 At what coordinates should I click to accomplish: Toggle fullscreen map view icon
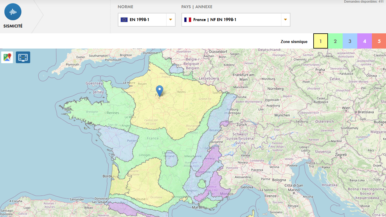point(23,57)
